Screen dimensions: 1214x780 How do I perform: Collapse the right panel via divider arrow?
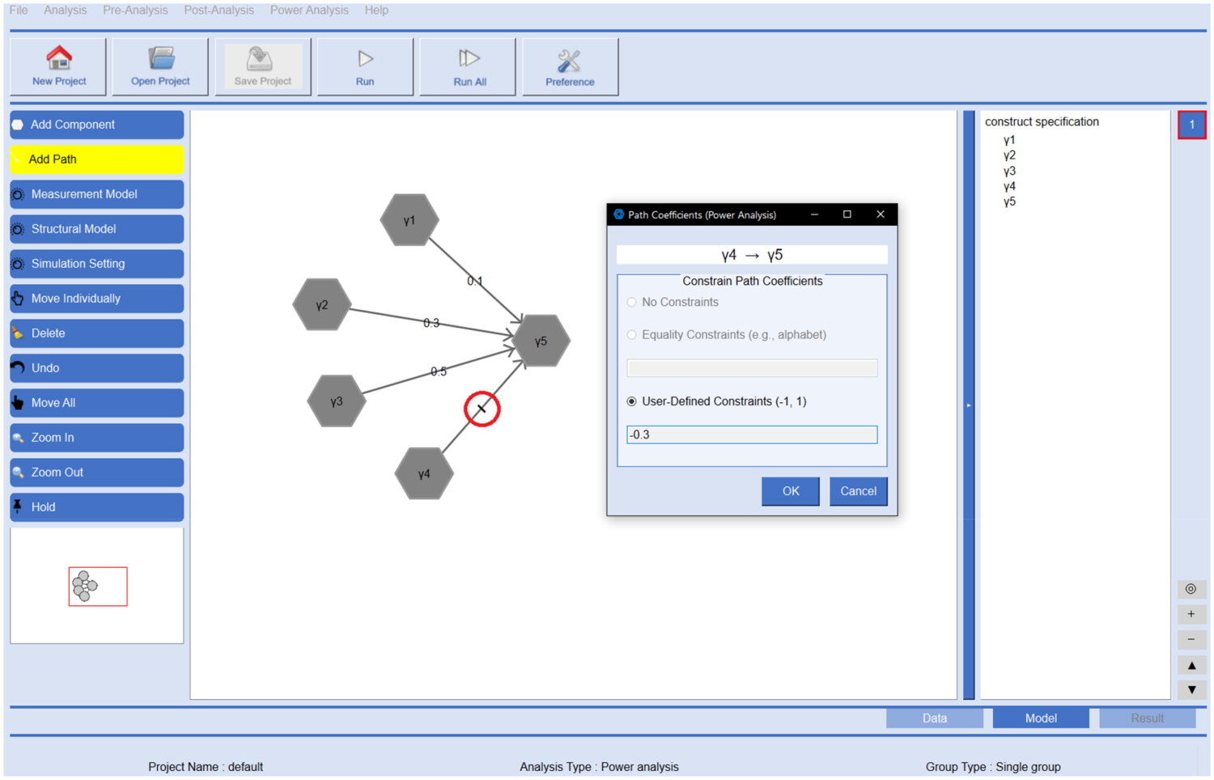tap(968, 405)
